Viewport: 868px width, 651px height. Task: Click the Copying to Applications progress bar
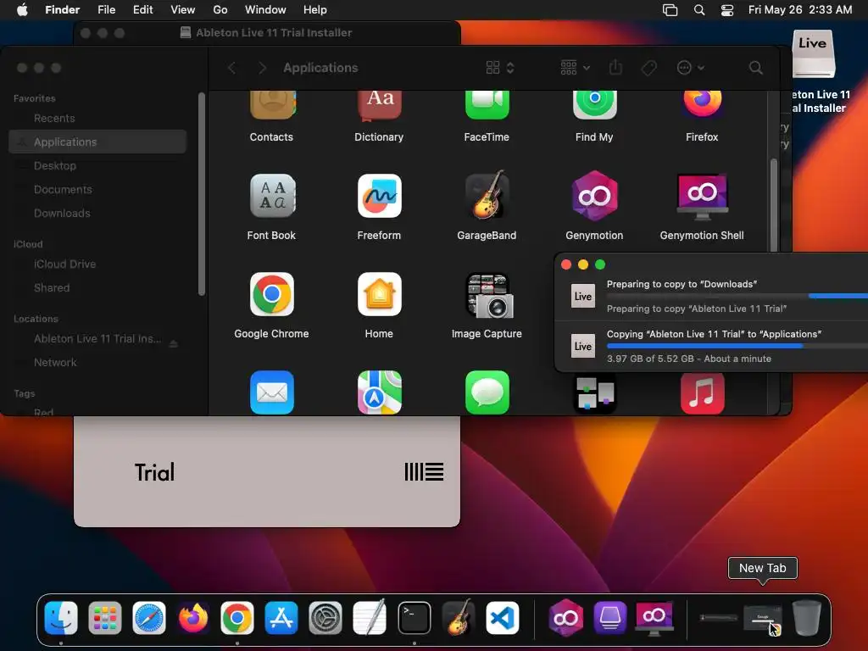tap(737, 346)
